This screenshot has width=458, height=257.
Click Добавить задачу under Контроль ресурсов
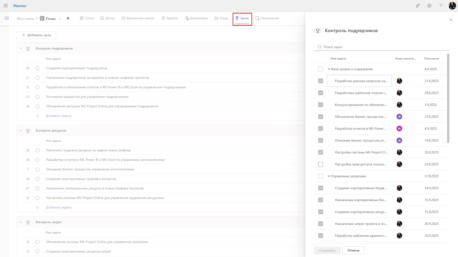pos(59,207)
